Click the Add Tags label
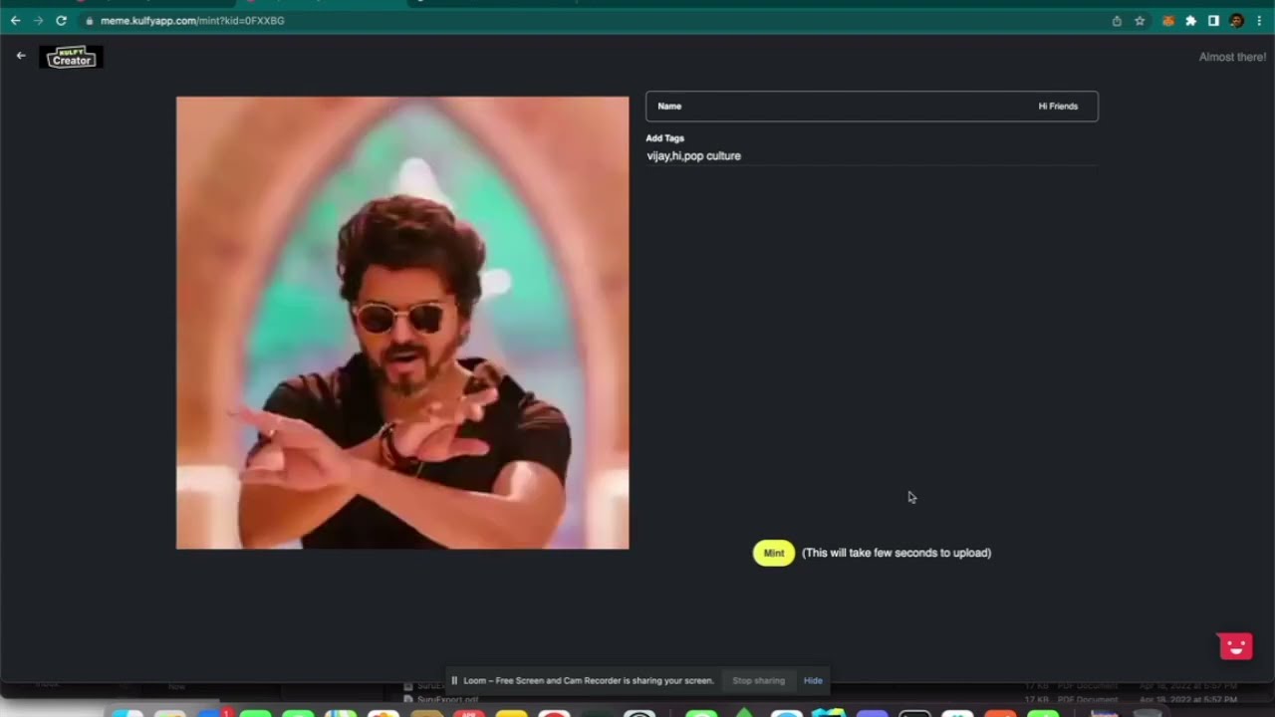Screen dimensions: 1275x717 [x=665, y=138]
